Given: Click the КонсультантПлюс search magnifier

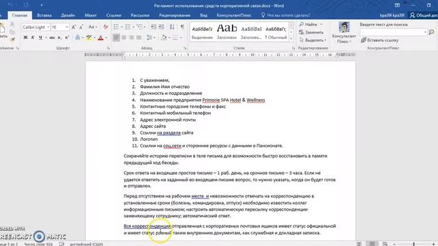Looking at the screenshot, I should click(x=431, y=32).
